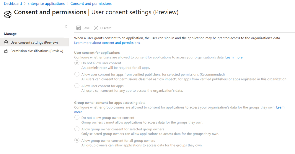The image size is (295, 154).
Task: Navigate to Enterprise applications breadcrumb
Action: pyautogui.click(x=46, y=4)
